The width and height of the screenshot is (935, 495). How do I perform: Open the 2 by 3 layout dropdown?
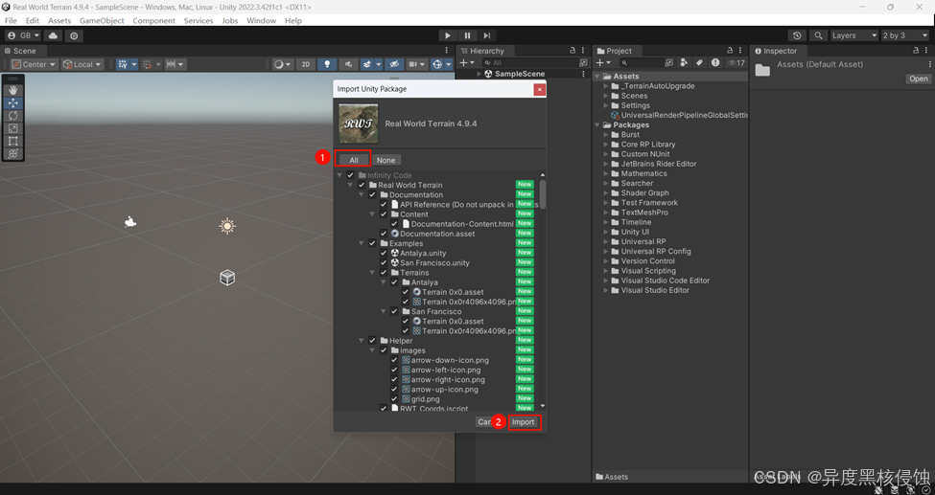pos(905,35)
